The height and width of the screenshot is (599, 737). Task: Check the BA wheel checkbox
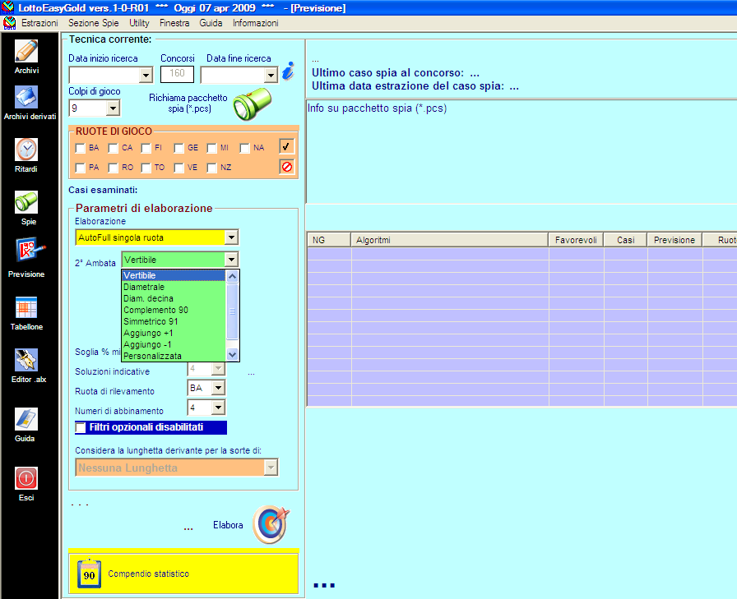click(81, 149)
